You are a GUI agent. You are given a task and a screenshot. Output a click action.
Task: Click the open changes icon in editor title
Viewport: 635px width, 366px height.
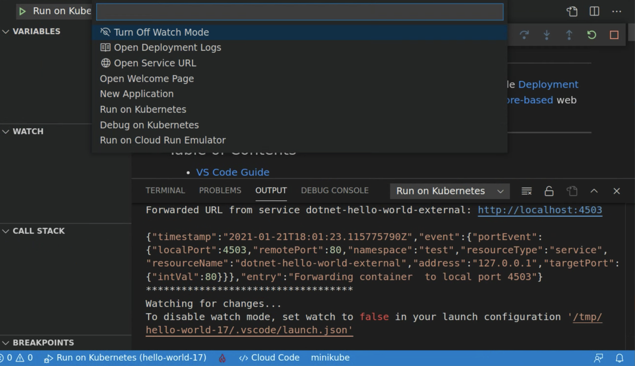point(572,11)
